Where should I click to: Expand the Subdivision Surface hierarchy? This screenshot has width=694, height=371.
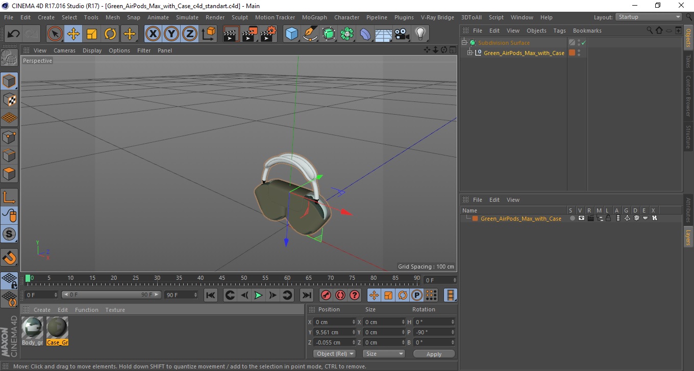pos(464,43)
